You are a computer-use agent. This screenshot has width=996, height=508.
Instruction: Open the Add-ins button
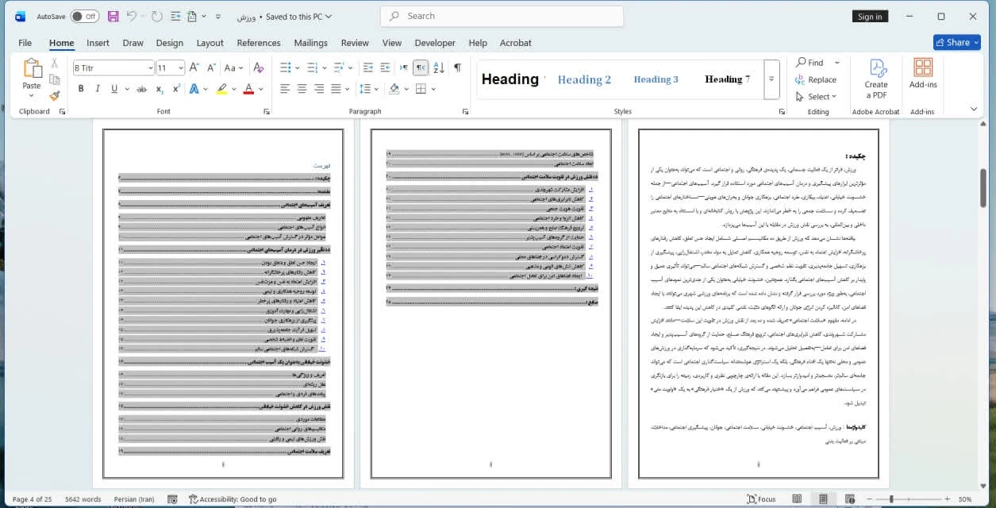[x=923, y=75]
